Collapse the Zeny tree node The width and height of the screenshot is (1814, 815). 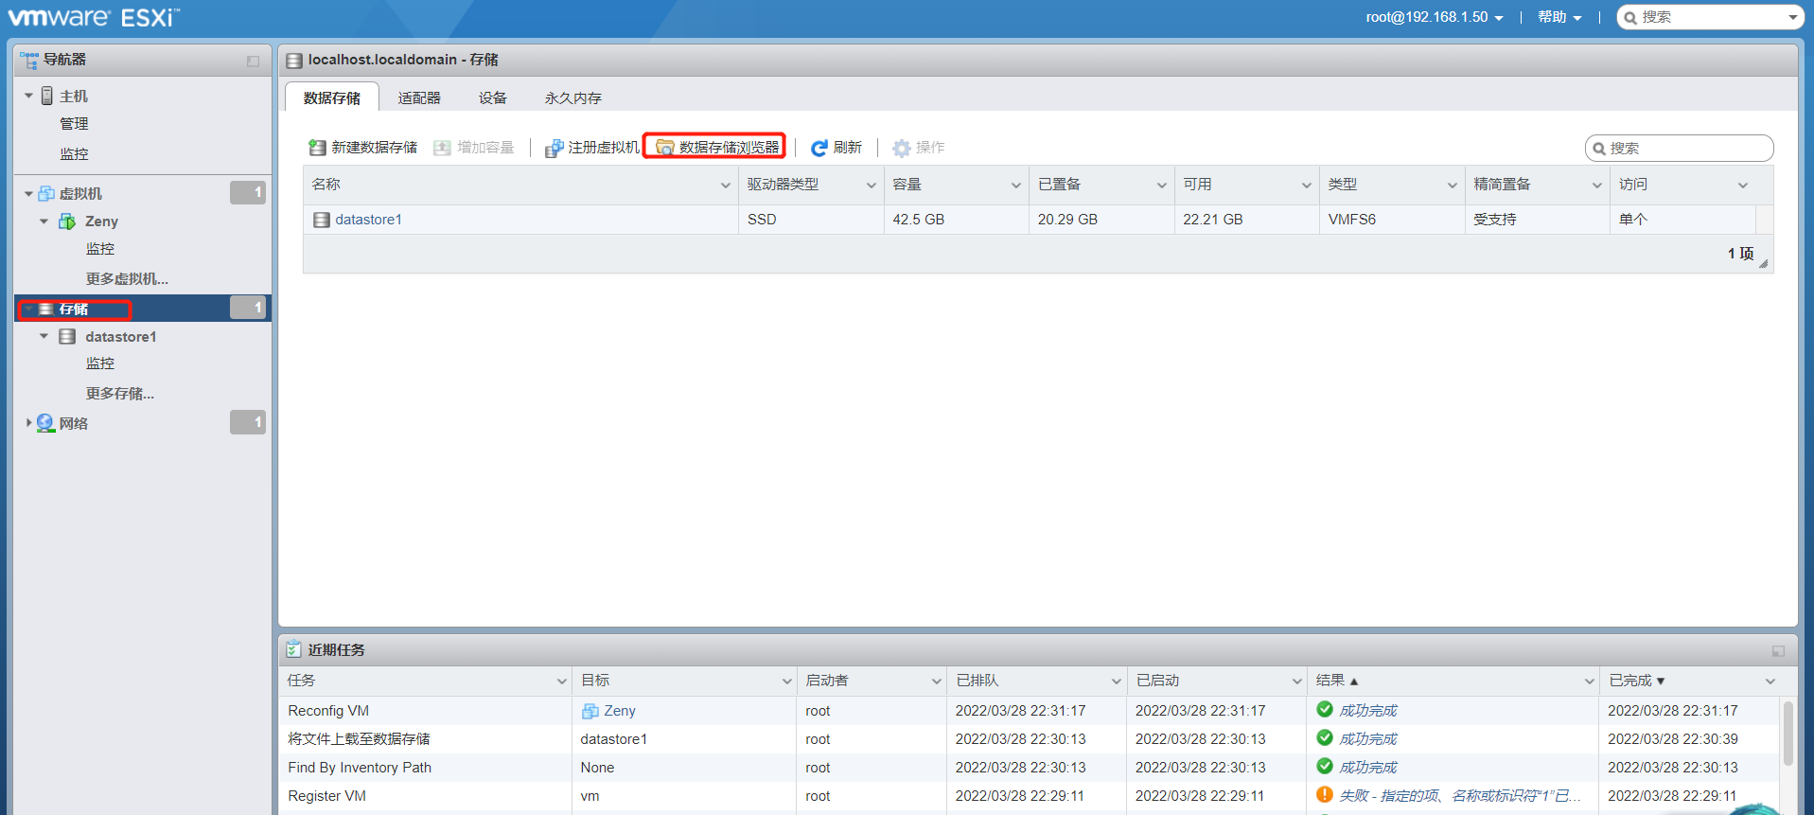click(44, 221)
